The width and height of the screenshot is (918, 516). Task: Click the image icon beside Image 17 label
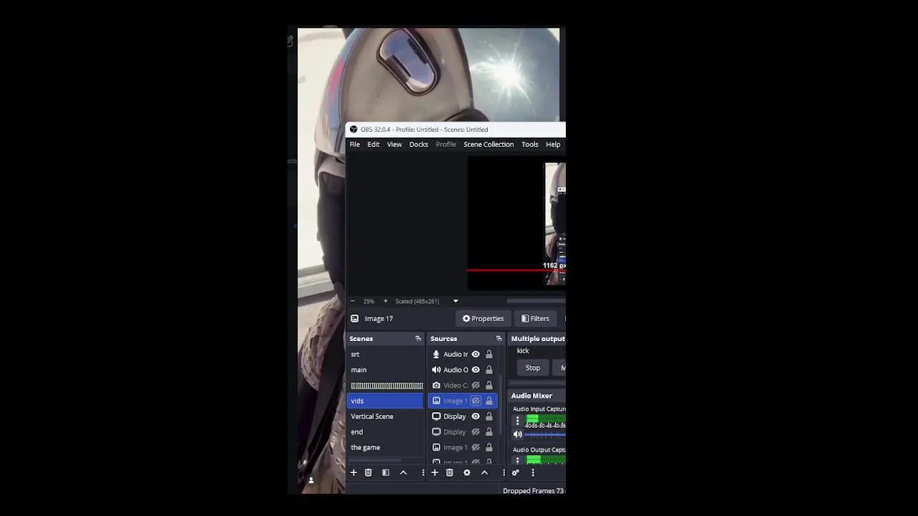point(354,318)
